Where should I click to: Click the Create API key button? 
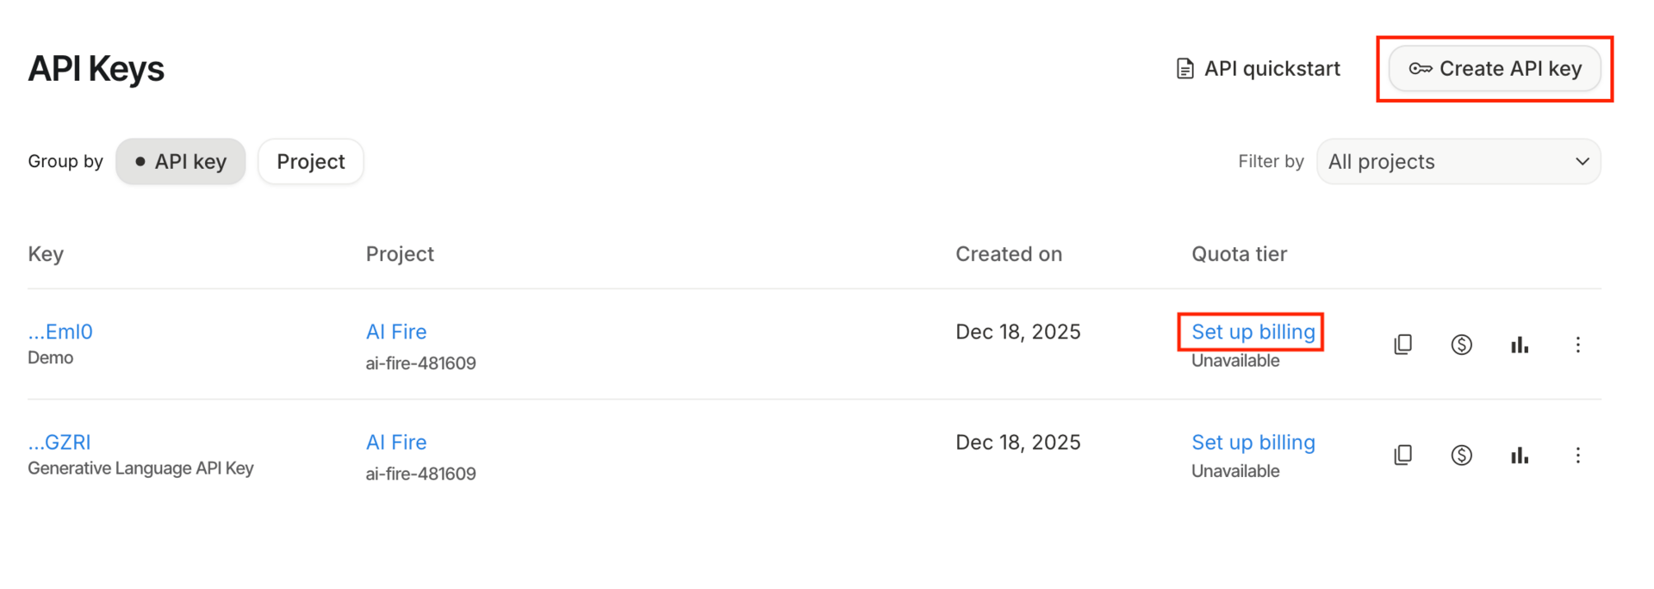(x=1495, y=69)
